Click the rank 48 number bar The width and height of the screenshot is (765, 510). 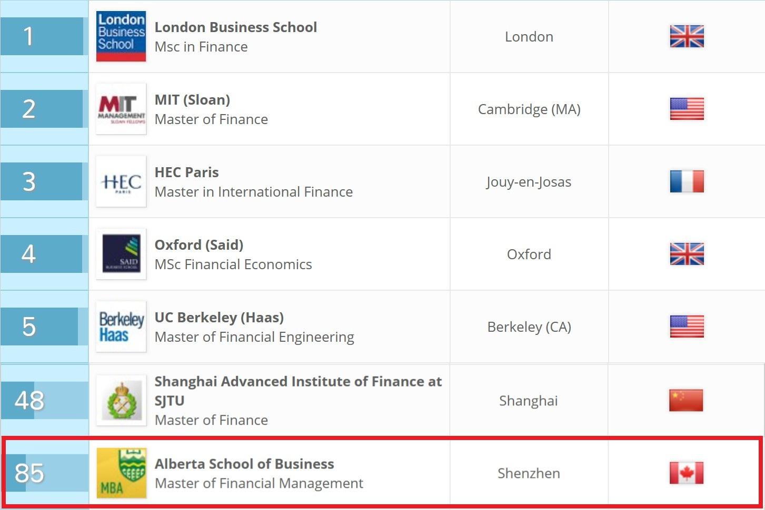pyautogui.click(x=44, y=400)
